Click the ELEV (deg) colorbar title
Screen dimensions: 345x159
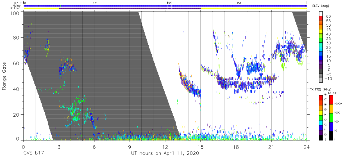320,6
